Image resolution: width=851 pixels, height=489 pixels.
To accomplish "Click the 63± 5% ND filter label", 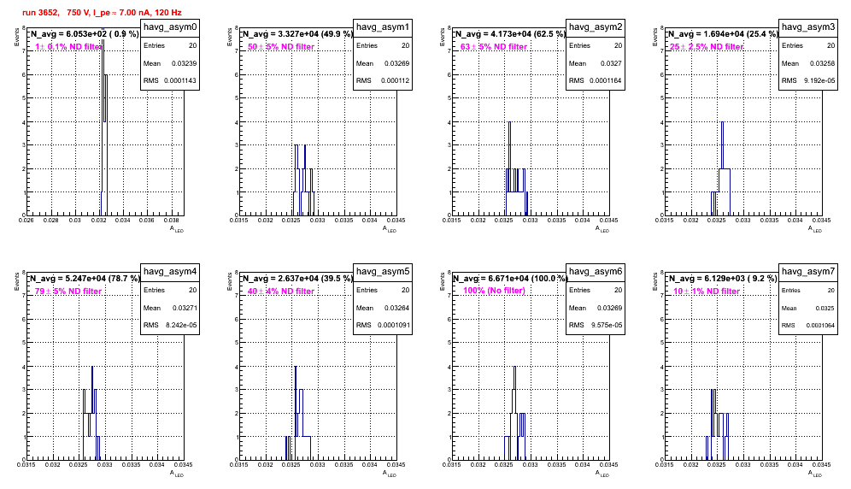I will point(494,47).
